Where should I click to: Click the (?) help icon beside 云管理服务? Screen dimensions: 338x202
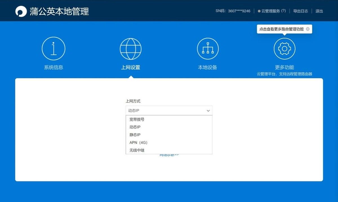(283, 11)
